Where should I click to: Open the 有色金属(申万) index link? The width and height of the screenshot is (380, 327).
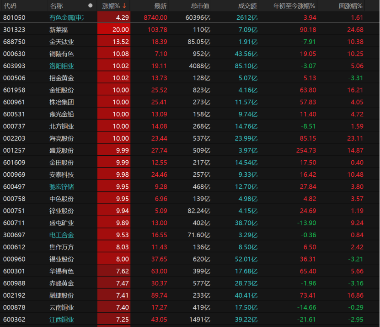(x=66, y=17)
